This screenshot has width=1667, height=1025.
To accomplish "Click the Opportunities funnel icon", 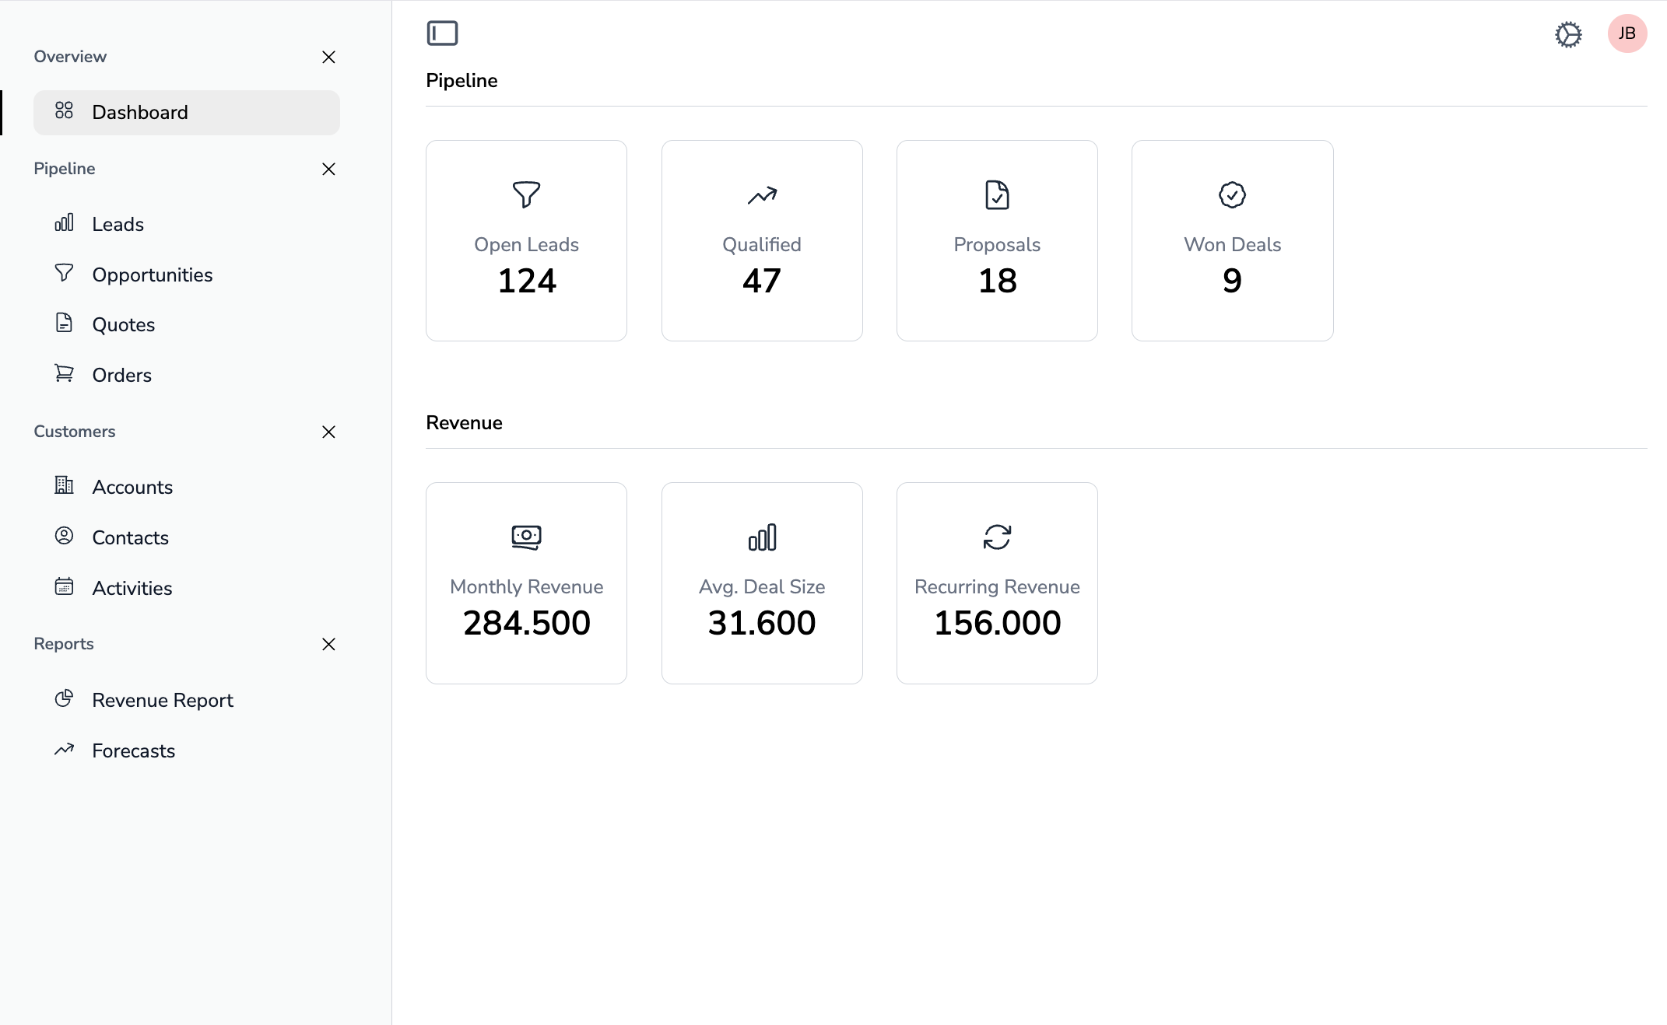I will [64, 273].
